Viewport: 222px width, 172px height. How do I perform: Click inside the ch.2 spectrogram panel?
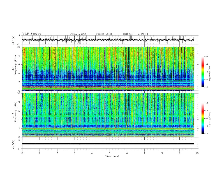coord(108,115)
